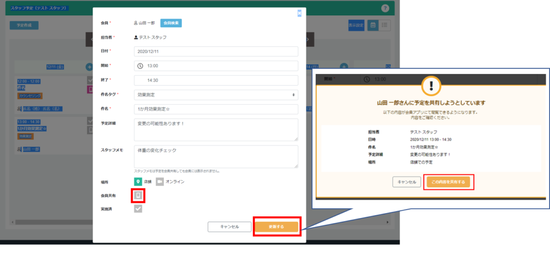Close the schedule edit dialog with X
Screen dimensions: 550x255
299,13
